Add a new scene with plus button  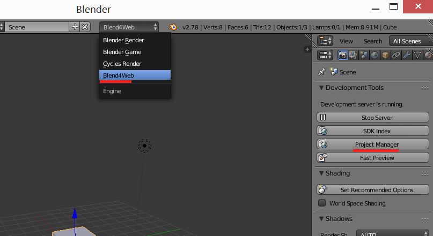coord(75,27)
